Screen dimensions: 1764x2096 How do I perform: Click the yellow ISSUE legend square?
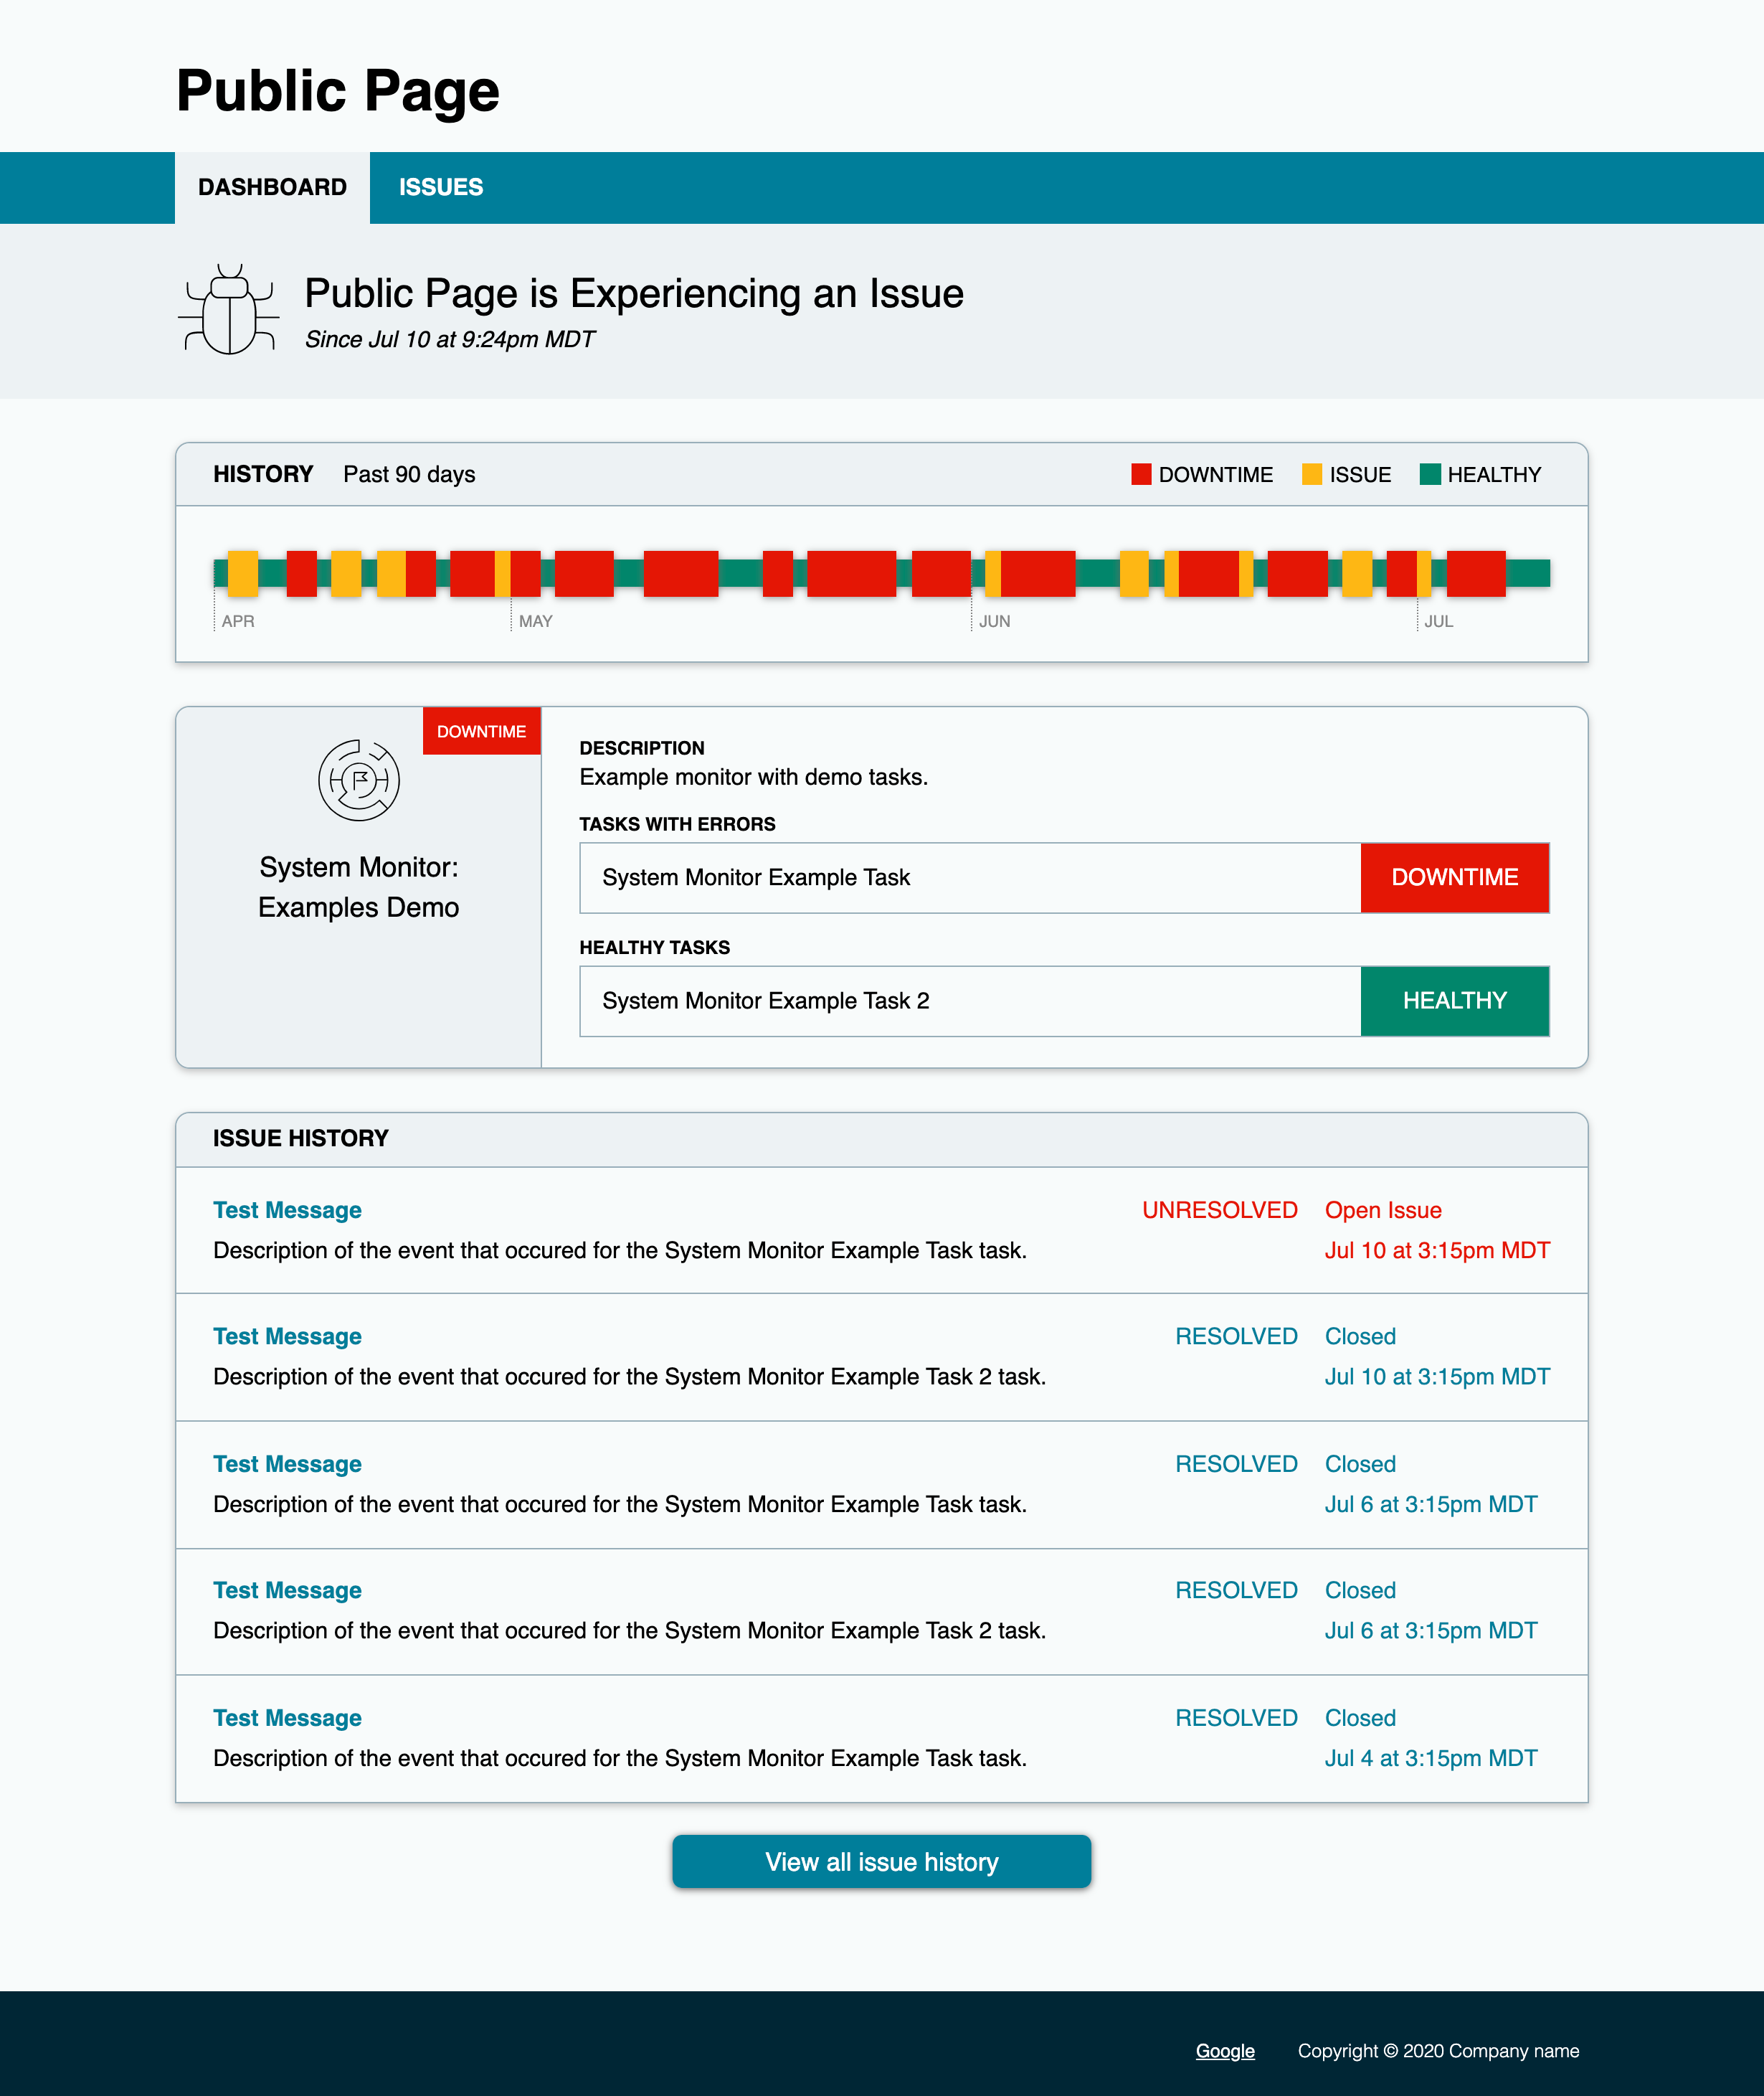1312,474
